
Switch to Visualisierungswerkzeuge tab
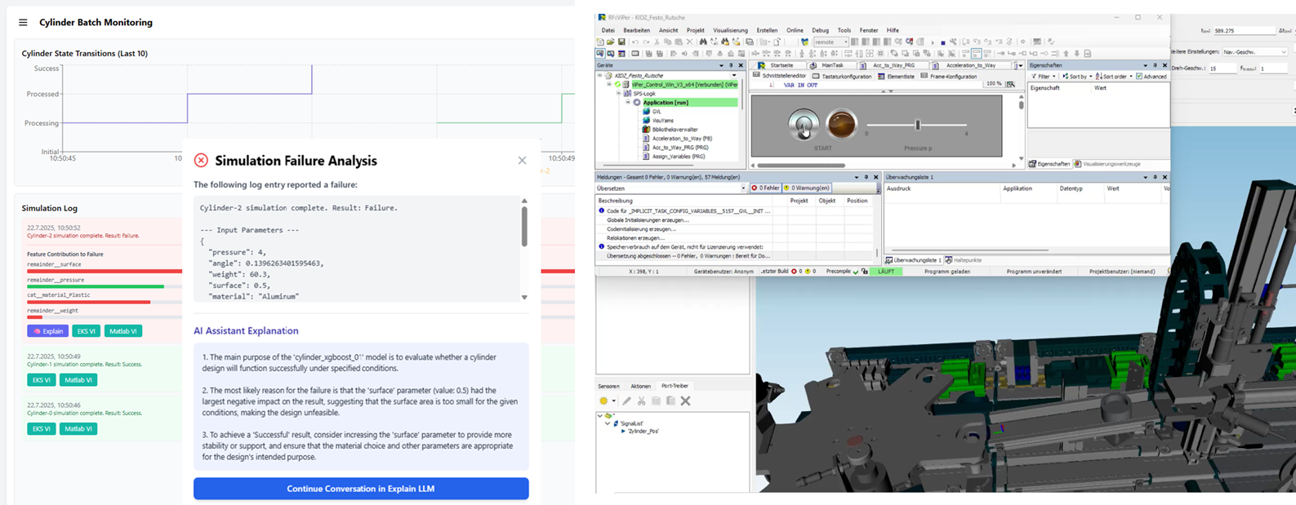tap(1107, 164)
